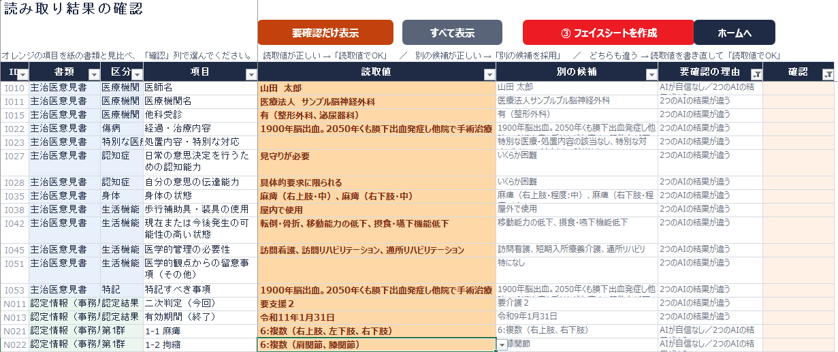Select the ID cell I045

click(14, 250)
